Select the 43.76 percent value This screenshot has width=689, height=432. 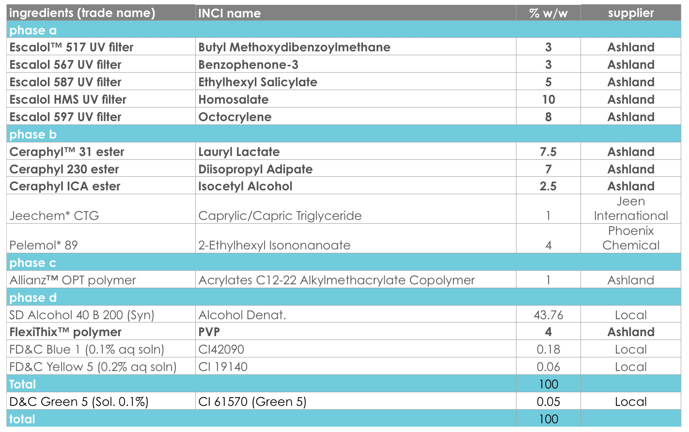click(548, 315)
